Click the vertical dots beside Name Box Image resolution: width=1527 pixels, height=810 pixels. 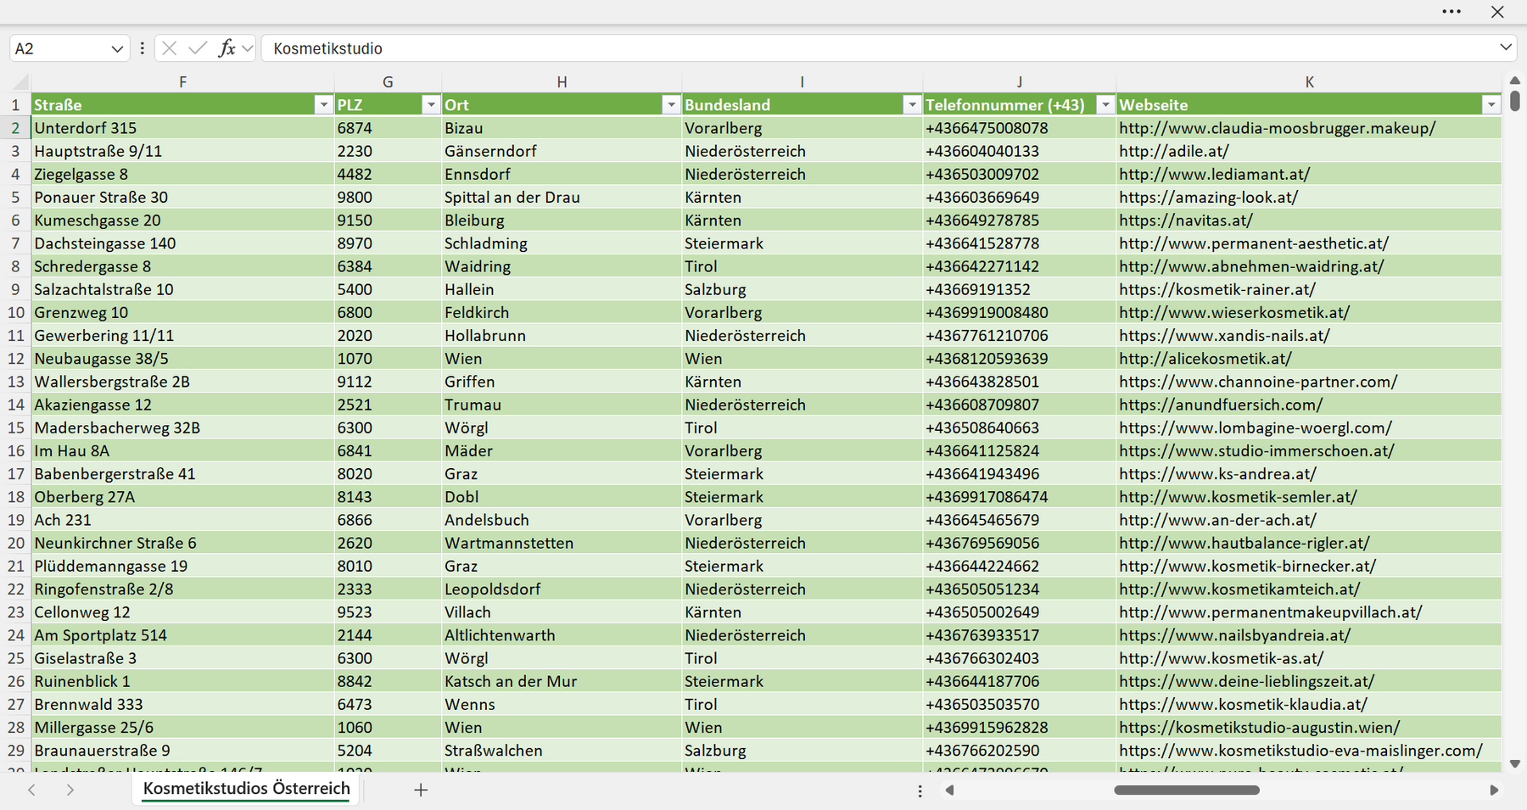tap(142, 48)
